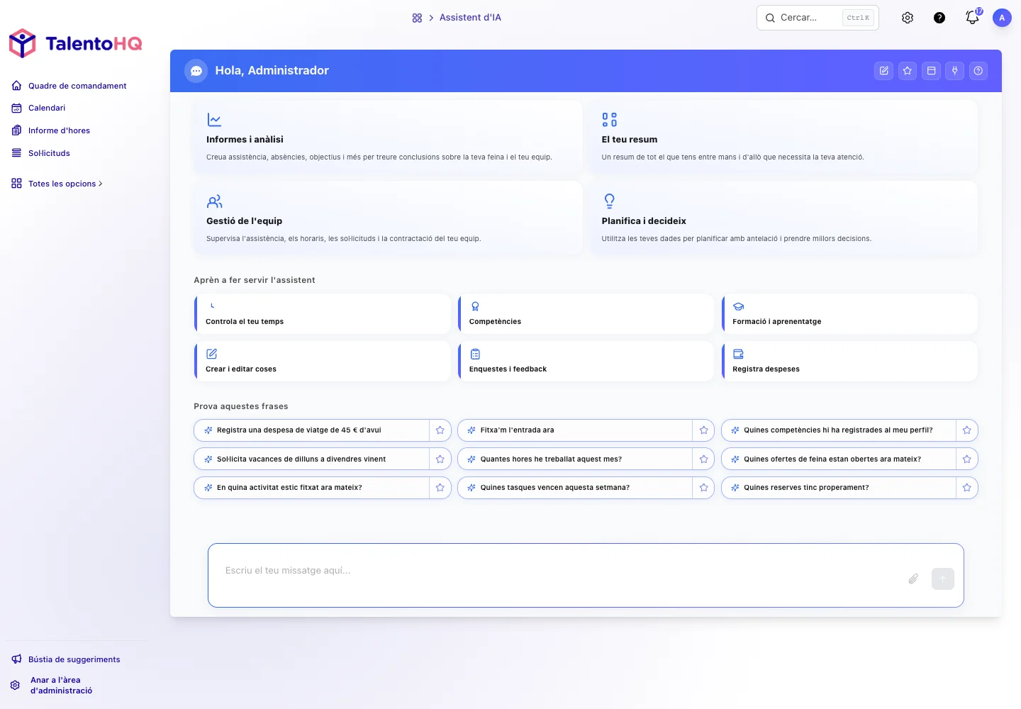Image resolution: width=1021 pixels, height=709 pixels.
Task: Select Competències topic
Action: tap(586, 314)
